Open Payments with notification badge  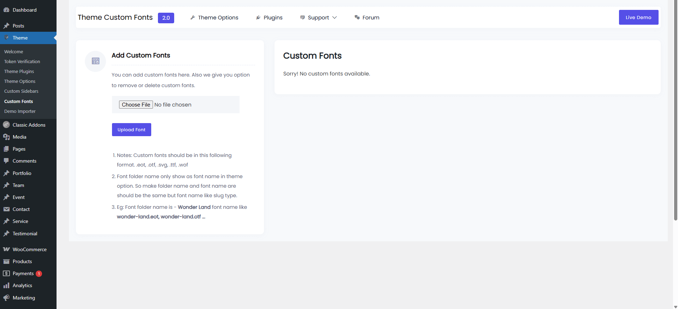pyautogui.click(x=23, y=273)
